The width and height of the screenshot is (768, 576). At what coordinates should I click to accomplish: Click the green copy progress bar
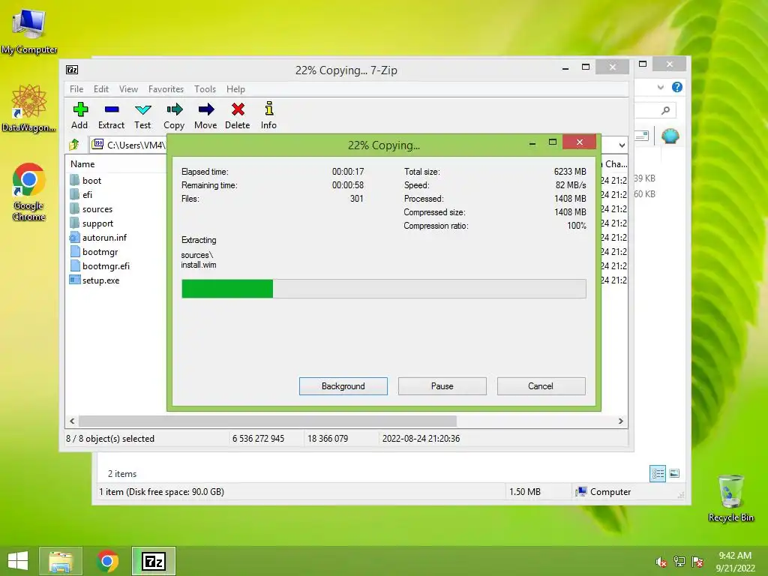[227, 289]
